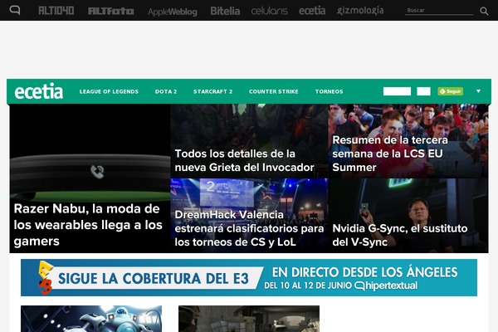Open the DreamHack Valencia article
Viewport: 498px width, 332px height.
[249, 216]
